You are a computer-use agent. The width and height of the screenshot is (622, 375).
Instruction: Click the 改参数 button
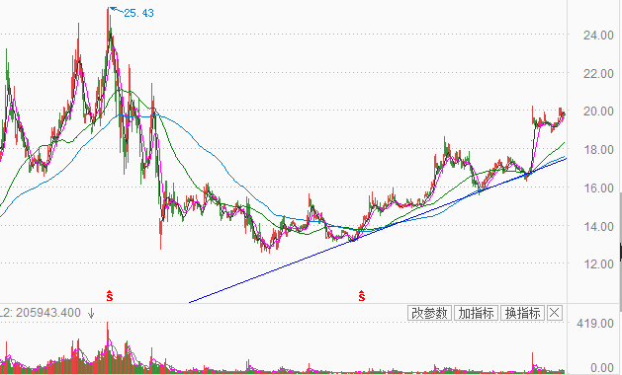[x=429, y=313]
